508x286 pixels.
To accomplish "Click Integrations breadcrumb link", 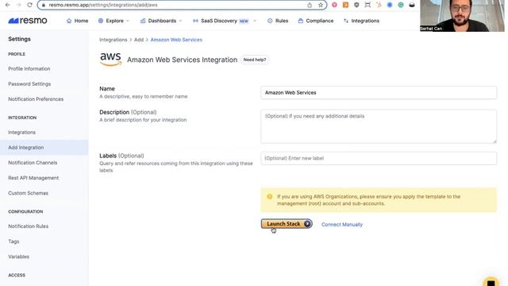I will [113, 40].
